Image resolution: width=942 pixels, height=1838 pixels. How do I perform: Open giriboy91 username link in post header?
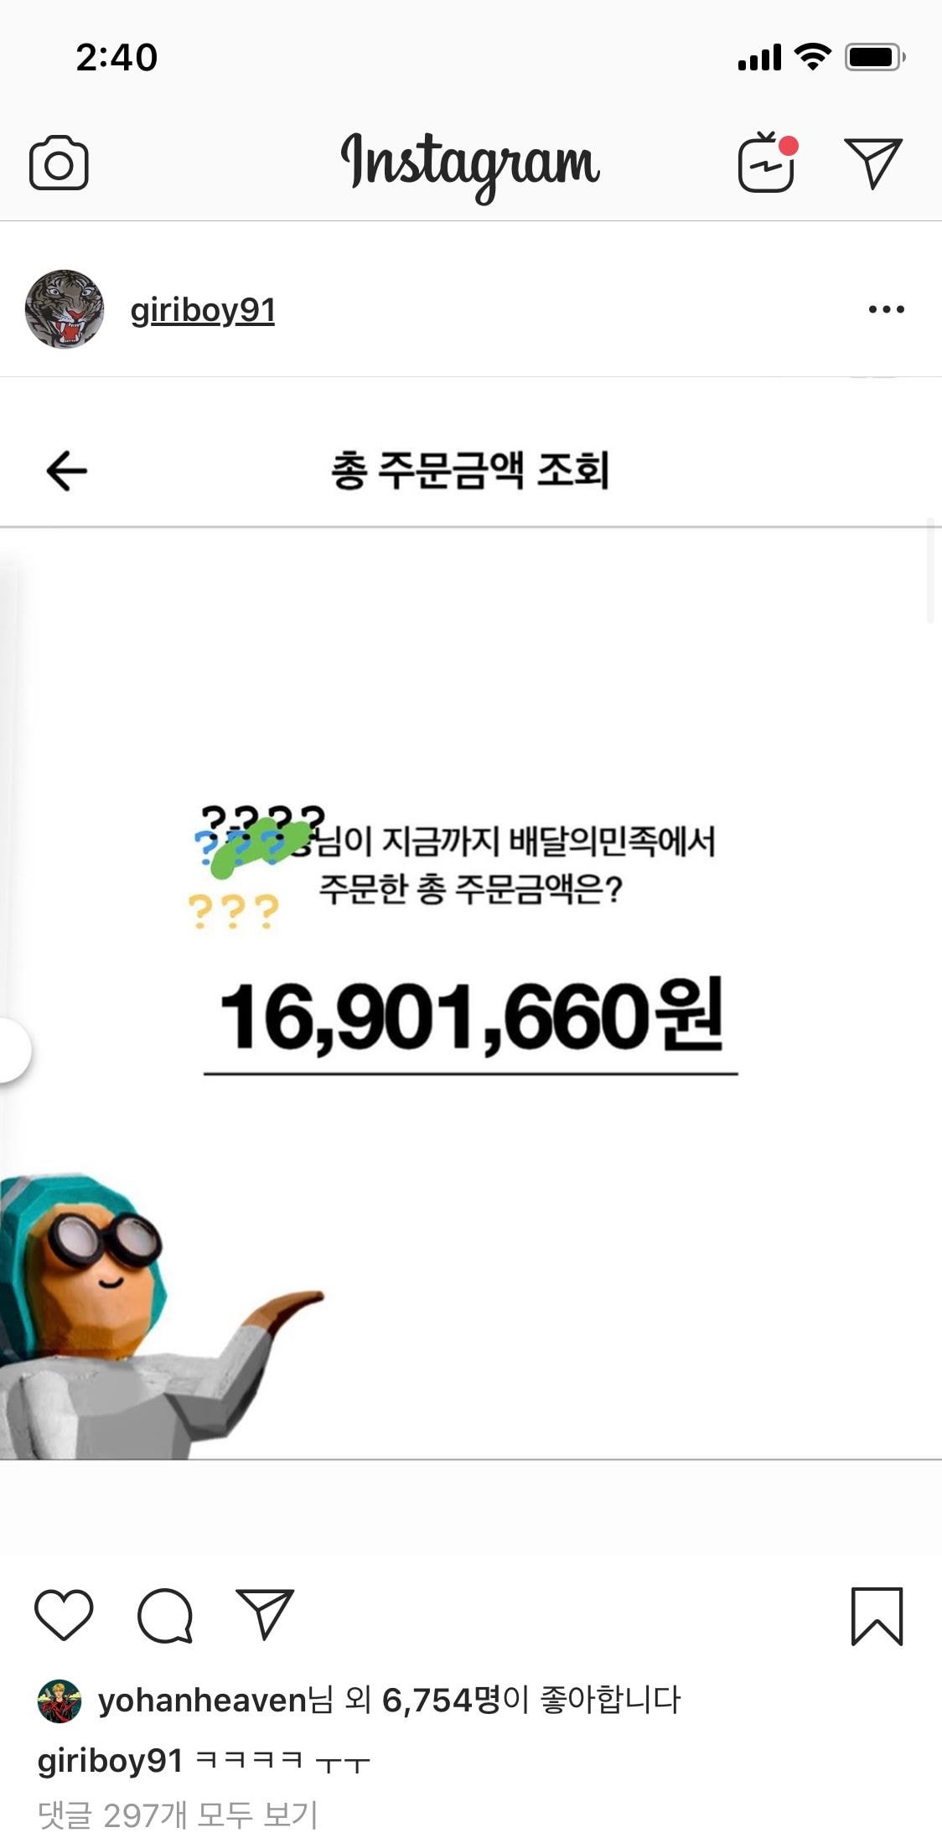tap(203, 310)
